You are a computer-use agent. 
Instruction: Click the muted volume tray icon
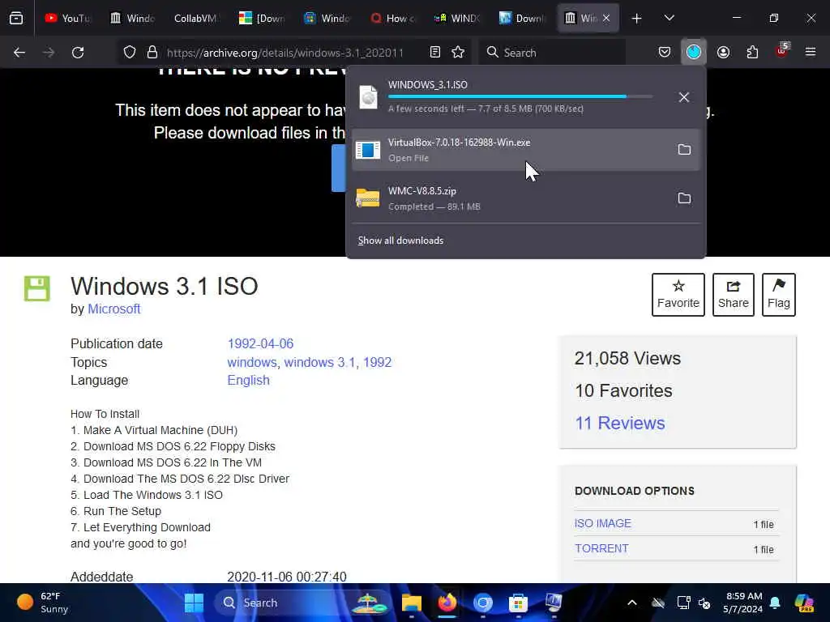704,603
